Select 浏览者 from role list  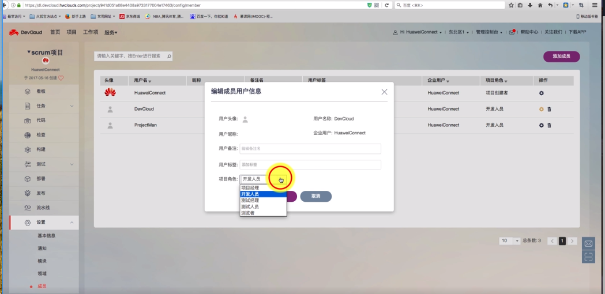pyautogui.click(x=263, y=213)
